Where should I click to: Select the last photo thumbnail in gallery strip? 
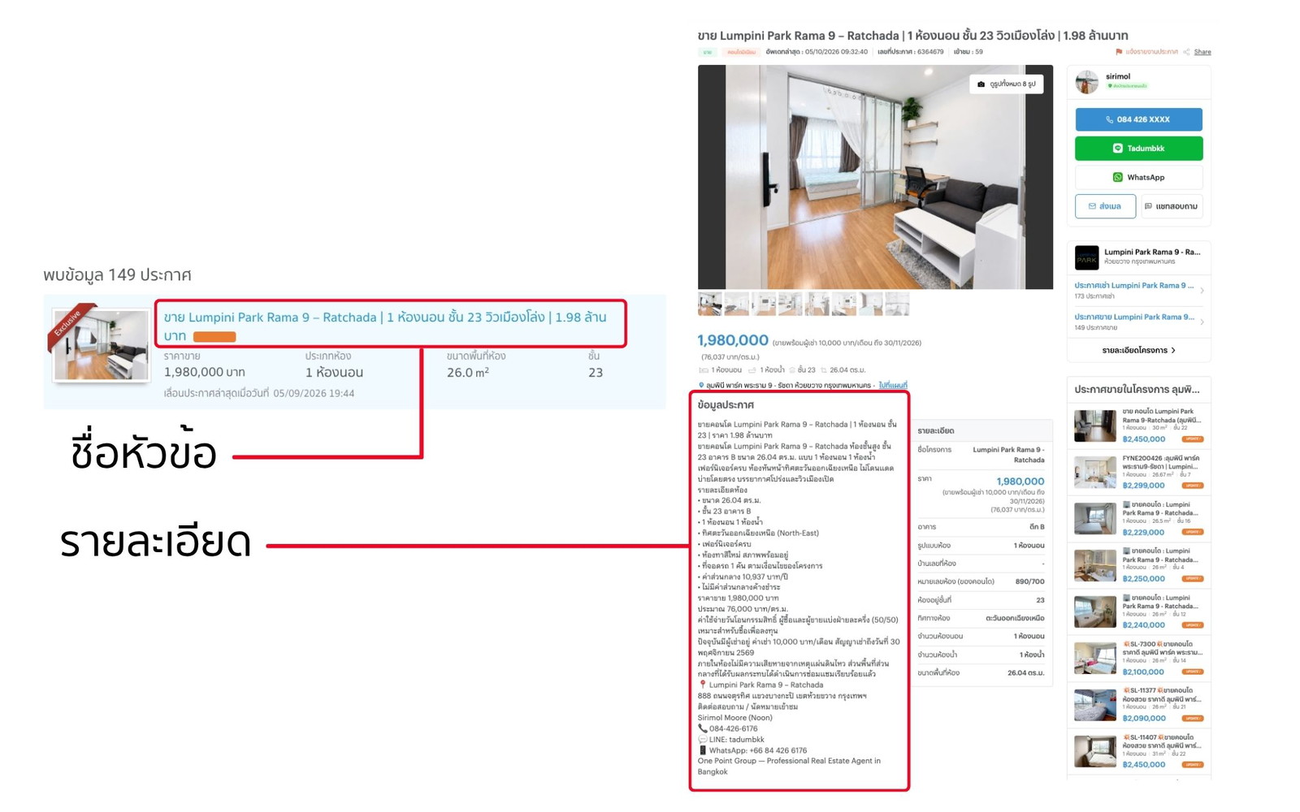point(897,304)
